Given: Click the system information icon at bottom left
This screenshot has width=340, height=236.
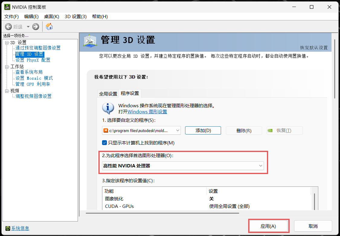Looking at the screenshot, I should click(8, 228).
